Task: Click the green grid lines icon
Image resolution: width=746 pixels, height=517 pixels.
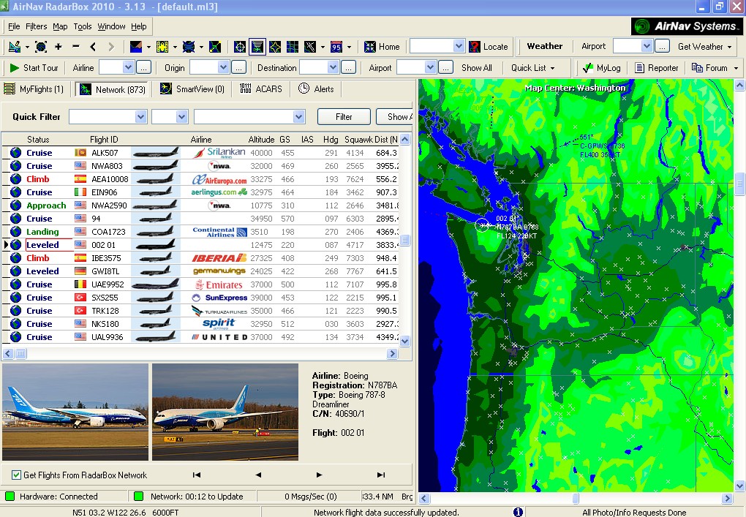Action: tap(293, 47)
